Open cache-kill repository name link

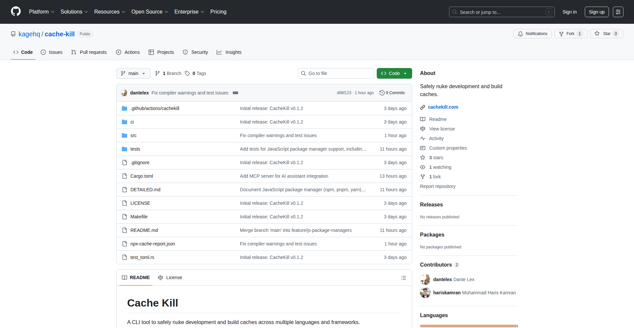pyautogui.click(x=60, y=34)
